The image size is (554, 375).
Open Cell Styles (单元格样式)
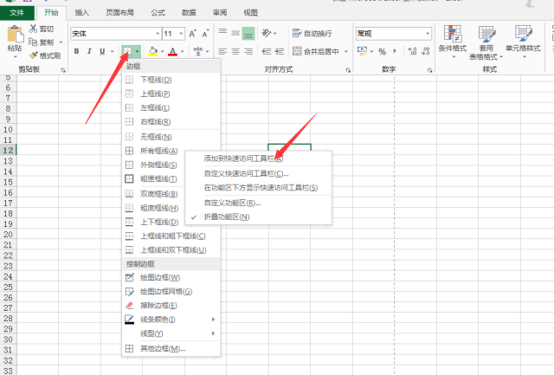pos(523,42)
